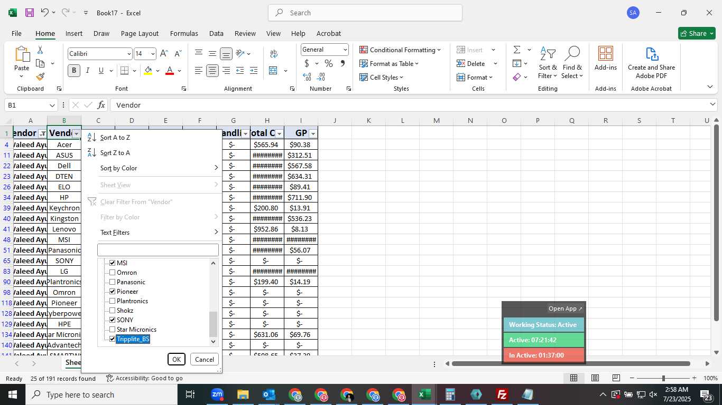Uncheck the Tripplite_BS filter checkbox
This screenshot has width=722, height=405.
(112, 339)
